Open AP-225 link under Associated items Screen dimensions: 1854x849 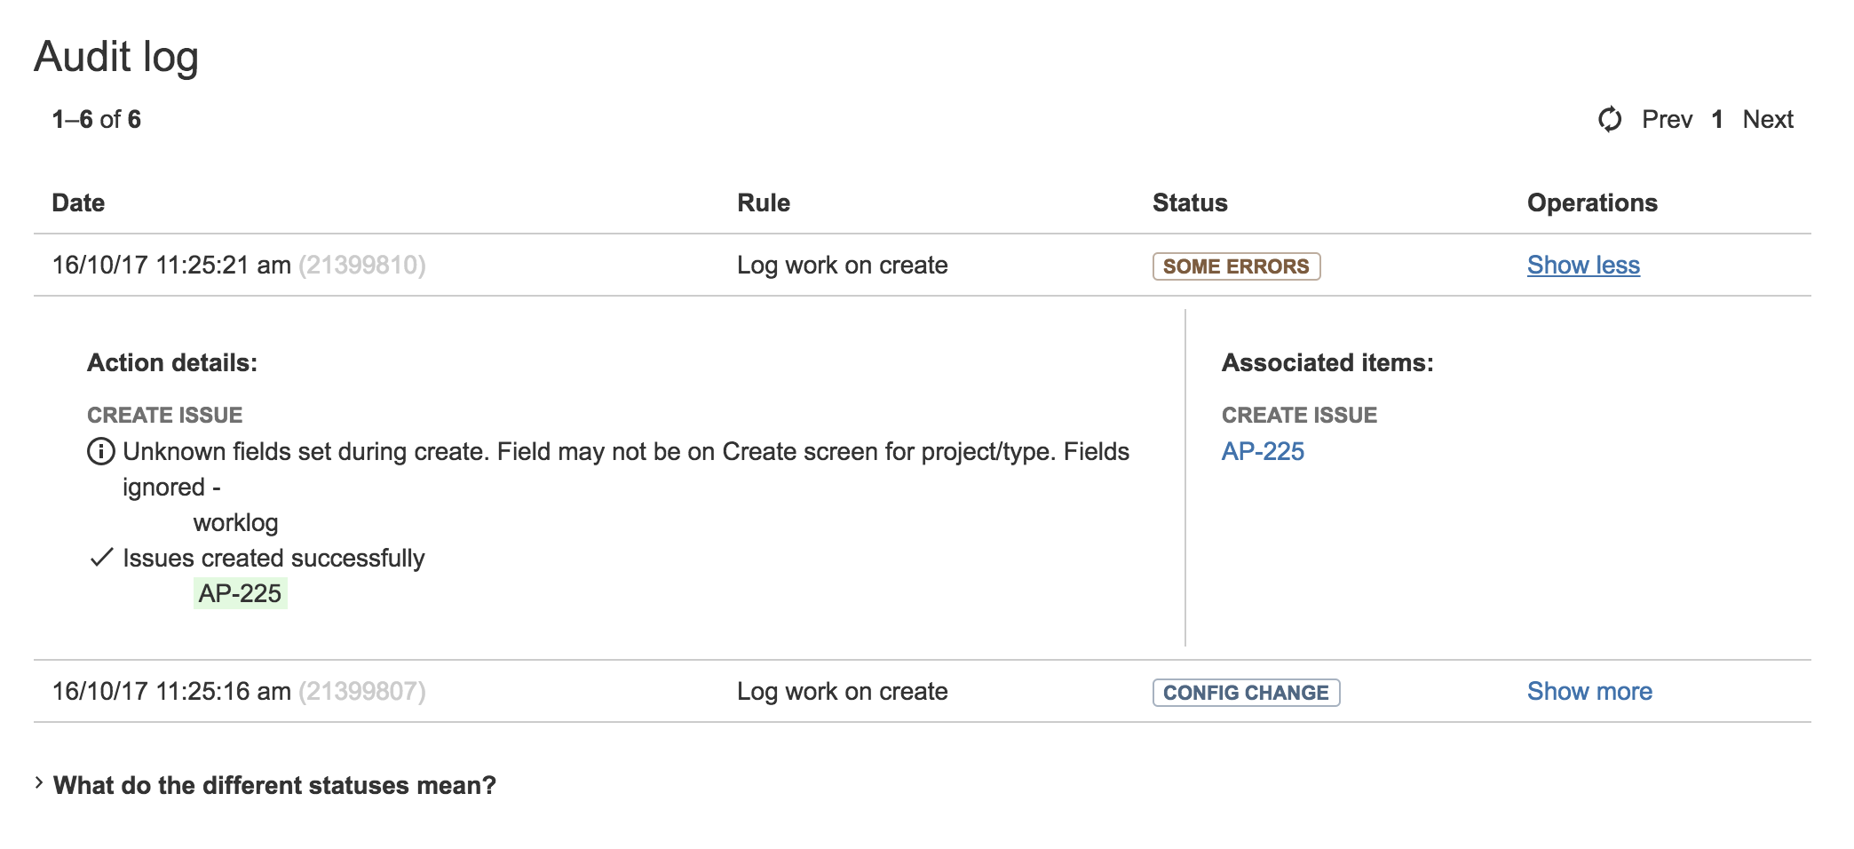pyautogui.click(x=1263, y=452)
